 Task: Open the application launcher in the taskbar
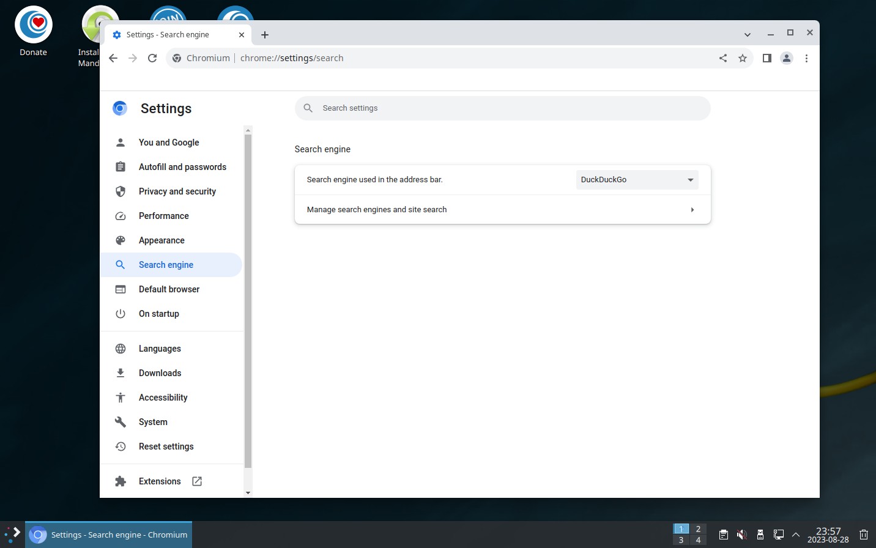13,535
